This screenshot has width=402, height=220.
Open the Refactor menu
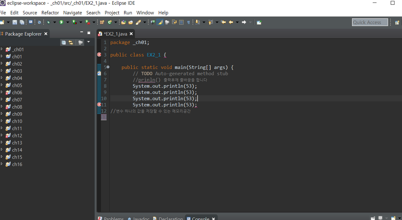pyautogui.click(x=50, y=13)
